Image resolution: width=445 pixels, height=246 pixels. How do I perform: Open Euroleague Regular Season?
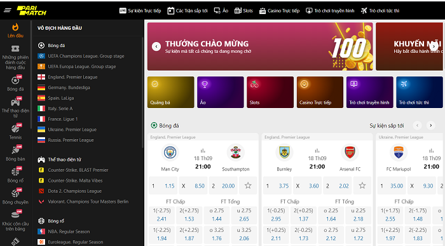tap(71, 242)
